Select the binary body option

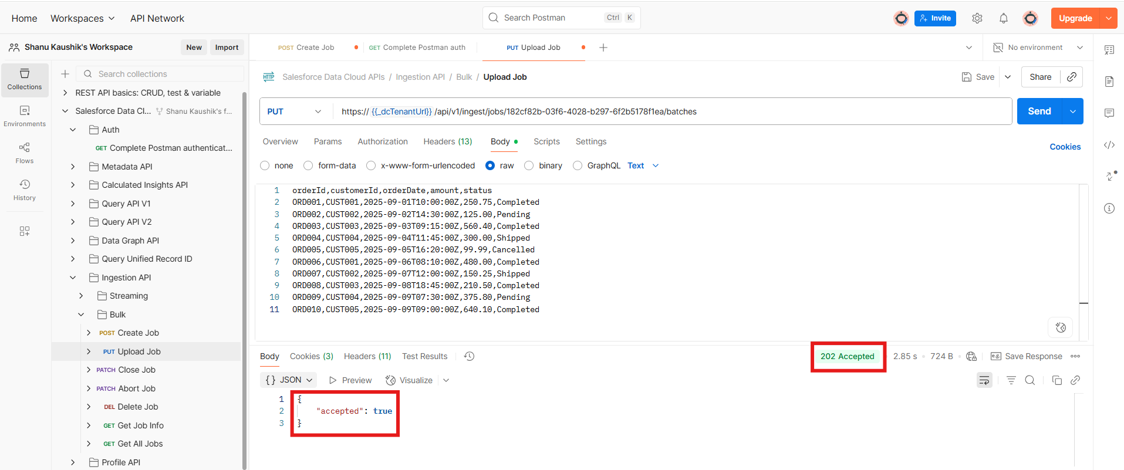coord(529,165)
